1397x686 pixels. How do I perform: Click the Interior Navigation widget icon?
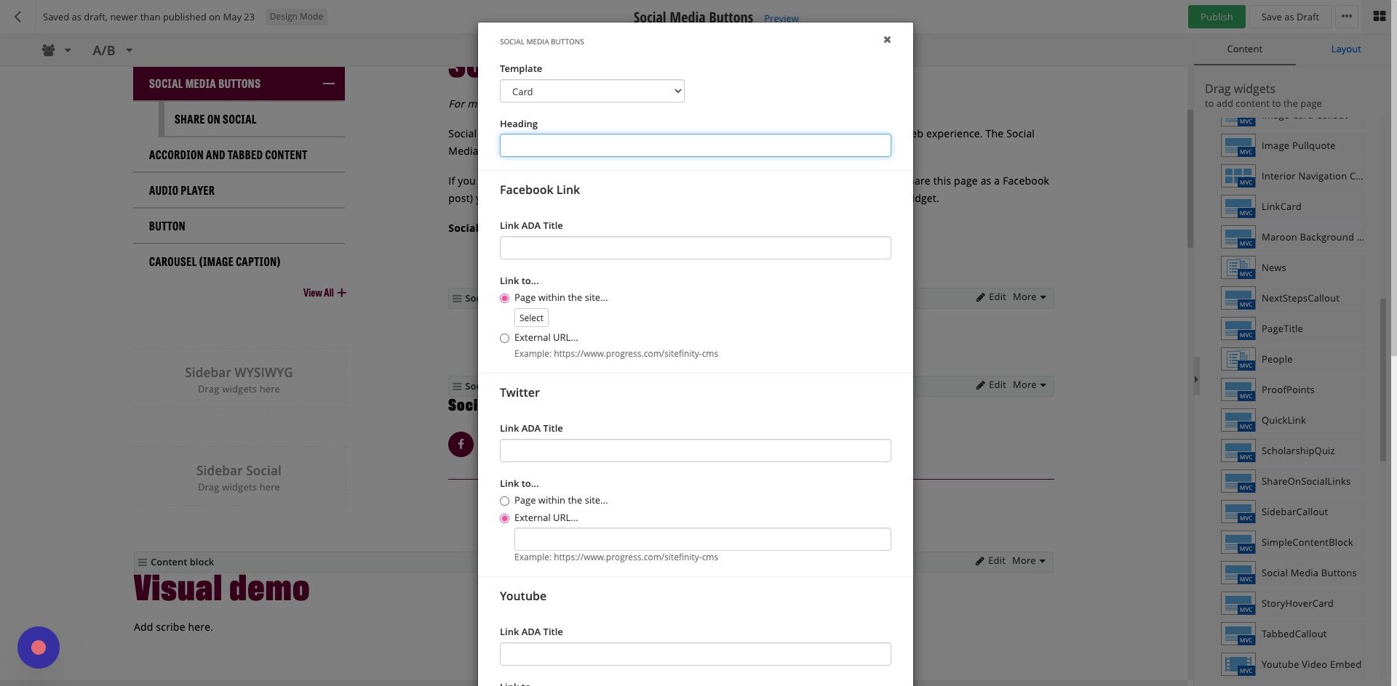[x=1238, y=176]
